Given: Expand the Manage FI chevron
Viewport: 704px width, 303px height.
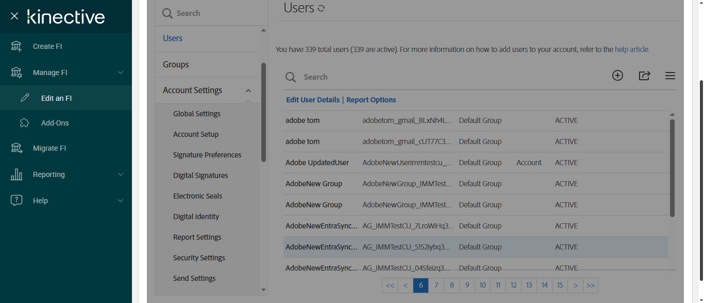Looking at the screenshot, I should click(x=121, y=73).
